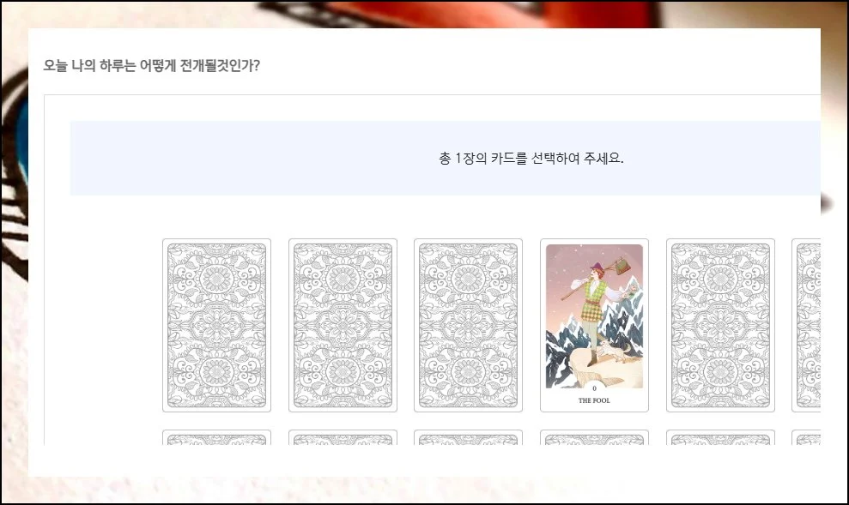Choose third partially visible card in bottom row
The image size is (849, 505).
pos(469,437)
